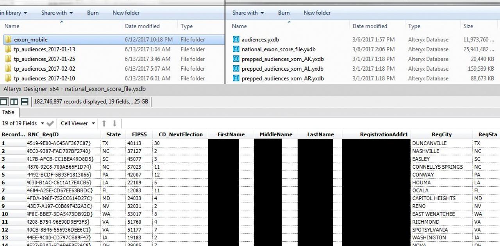Click the HOUMA city cell
This screenshot has width=500, height=246.
tap(441, 182)
